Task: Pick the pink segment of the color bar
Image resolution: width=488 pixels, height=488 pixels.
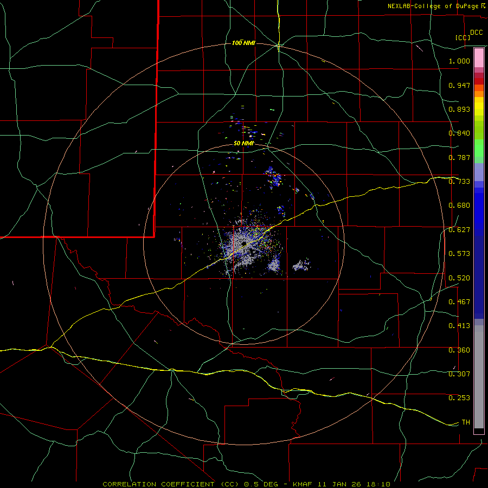Action: coord(479,58)
